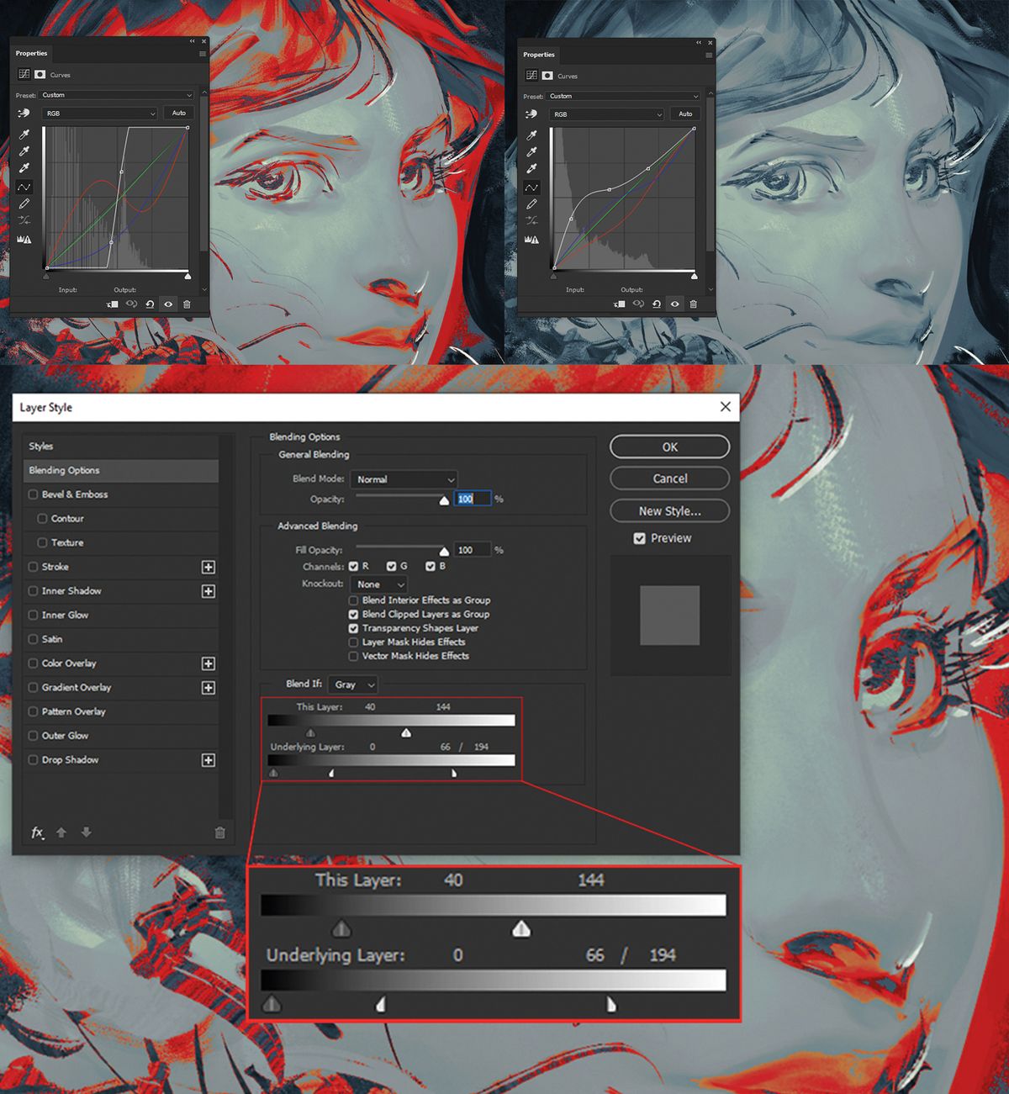This screenshot has height=1094, width=1009.
Task: Click the white marker on This Layer slider
Action: tap(406, 732)
